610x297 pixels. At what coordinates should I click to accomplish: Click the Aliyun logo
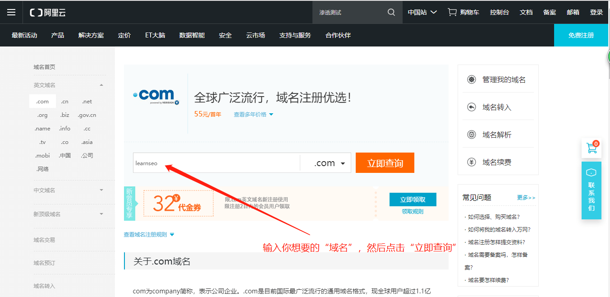[48, 12]
